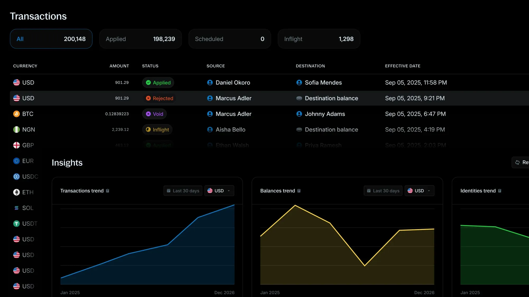
Task: Click the info icon beside Transactions trend
Action: coord(107,191)
